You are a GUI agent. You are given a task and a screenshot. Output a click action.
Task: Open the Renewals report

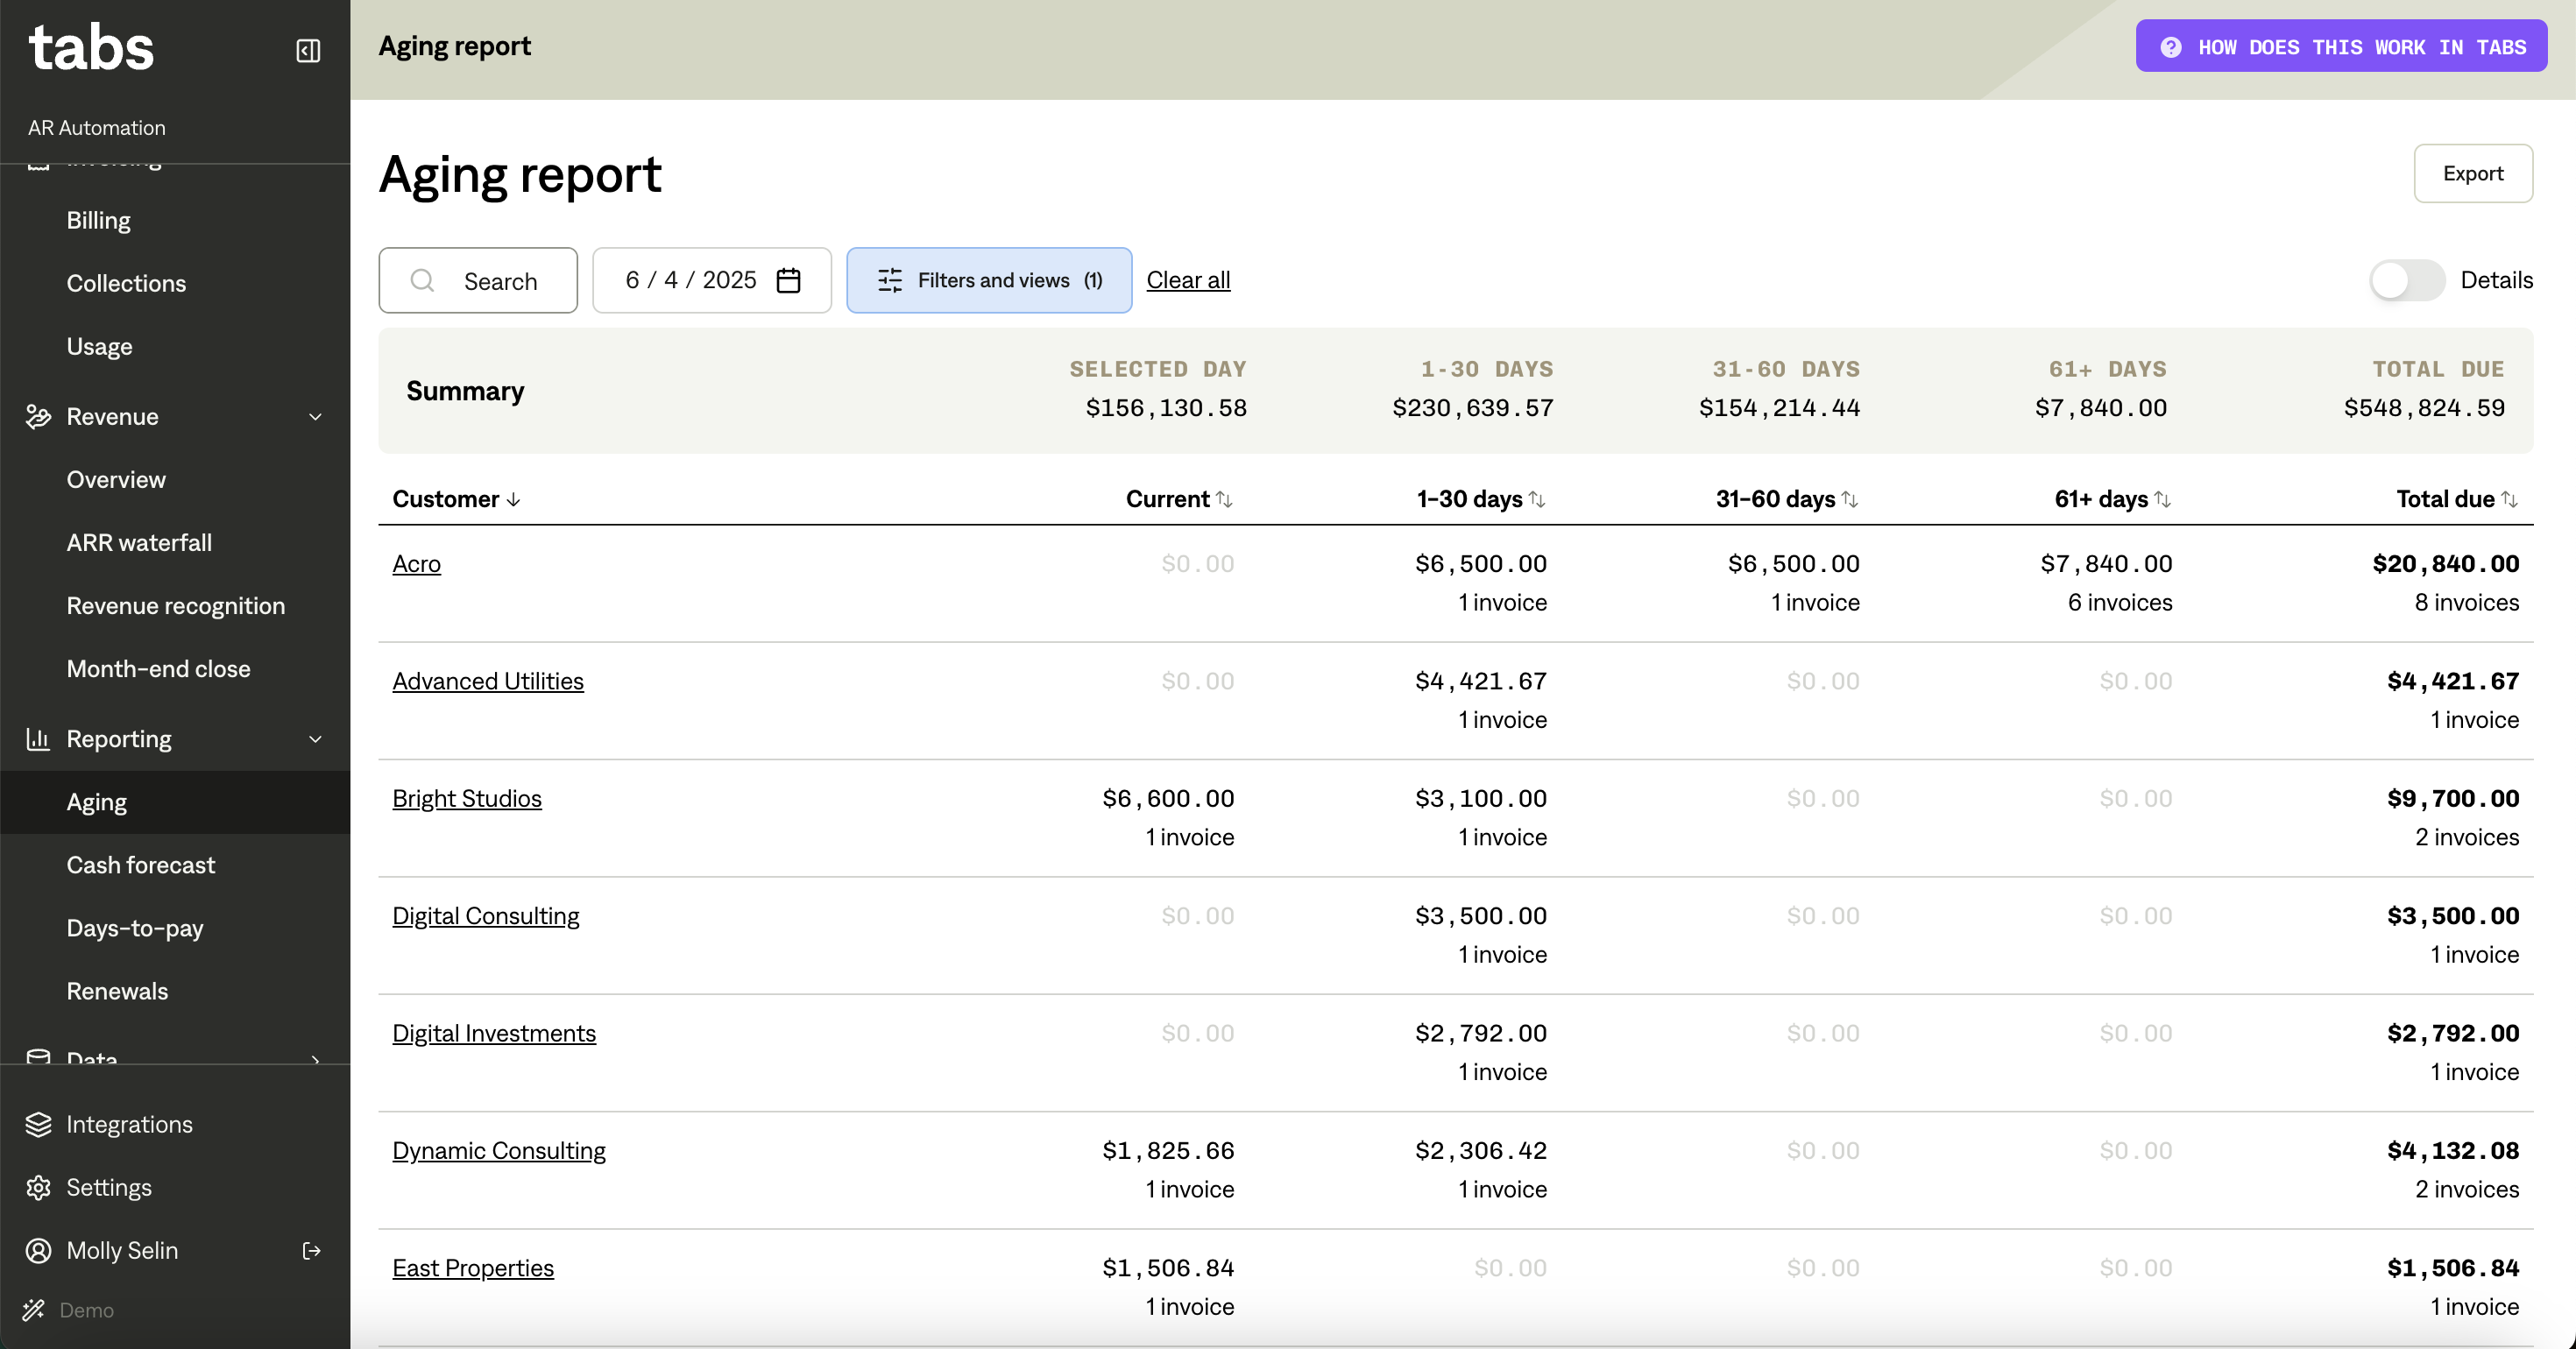[x=117, y=991]
